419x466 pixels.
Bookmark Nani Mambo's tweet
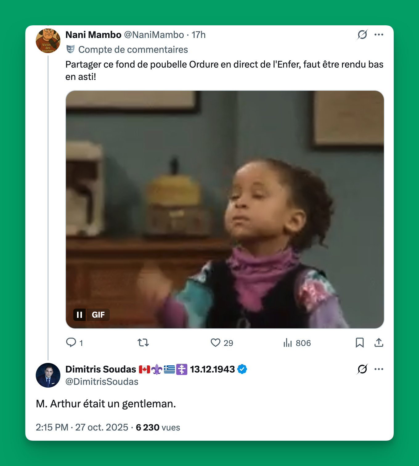[360, 343]
